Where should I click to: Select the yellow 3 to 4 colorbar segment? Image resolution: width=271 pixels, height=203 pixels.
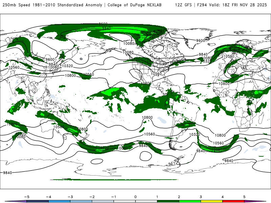tap(211, 201)
